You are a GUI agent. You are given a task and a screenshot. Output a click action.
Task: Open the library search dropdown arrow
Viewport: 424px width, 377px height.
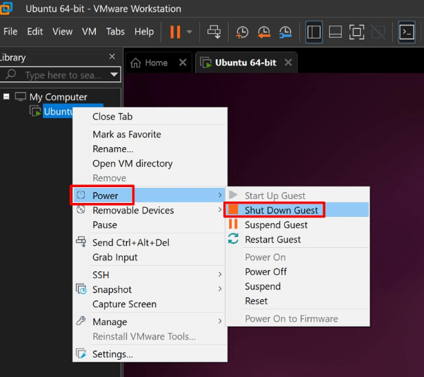pyautogui.click(x=114, y=75)
